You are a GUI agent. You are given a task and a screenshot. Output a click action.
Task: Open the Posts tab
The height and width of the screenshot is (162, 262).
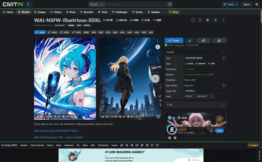click(71, 12)
